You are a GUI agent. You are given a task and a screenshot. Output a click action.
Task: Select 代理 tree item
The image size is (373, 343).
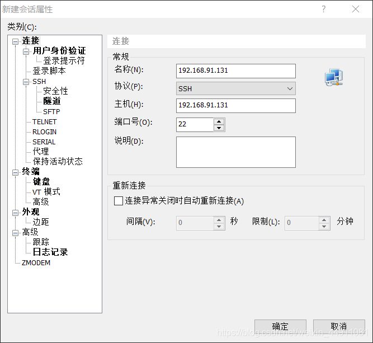pos(41,152)
